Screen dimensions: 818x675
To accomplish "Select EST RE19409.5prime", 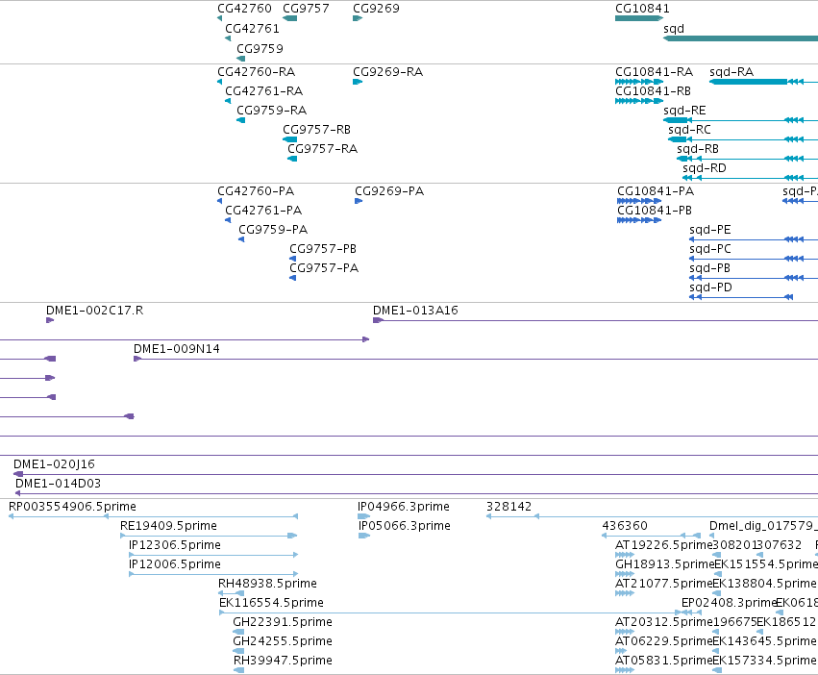I will tap(168, 526).
